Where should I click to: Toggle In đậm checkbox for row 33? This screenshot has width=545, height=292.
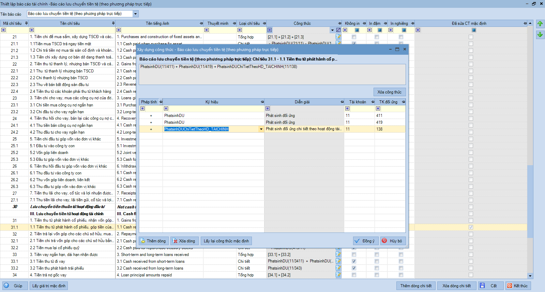(377, 254)
